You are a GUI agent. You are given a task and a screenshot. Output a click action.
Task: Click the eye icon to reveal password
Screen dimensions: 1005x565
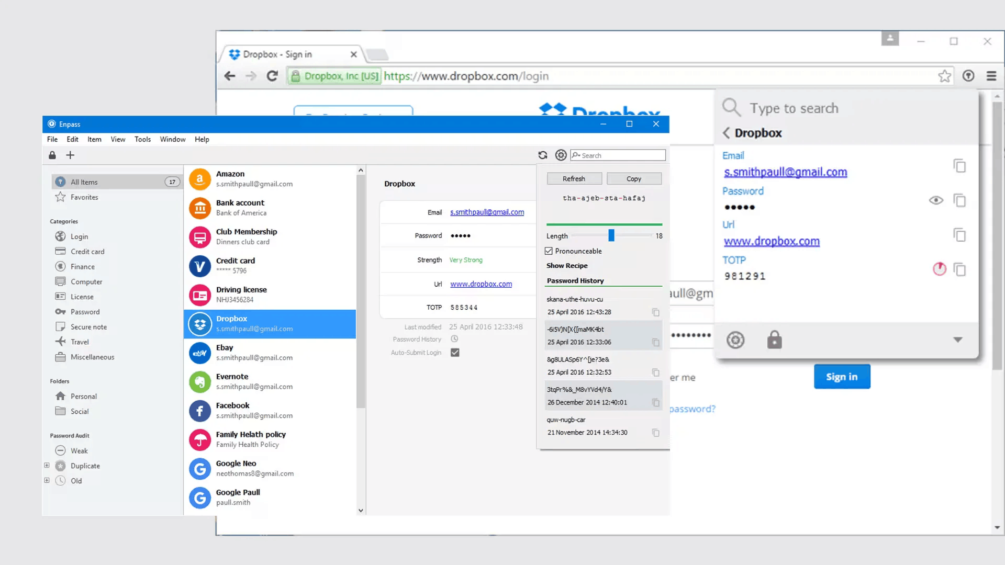point(935,200)
